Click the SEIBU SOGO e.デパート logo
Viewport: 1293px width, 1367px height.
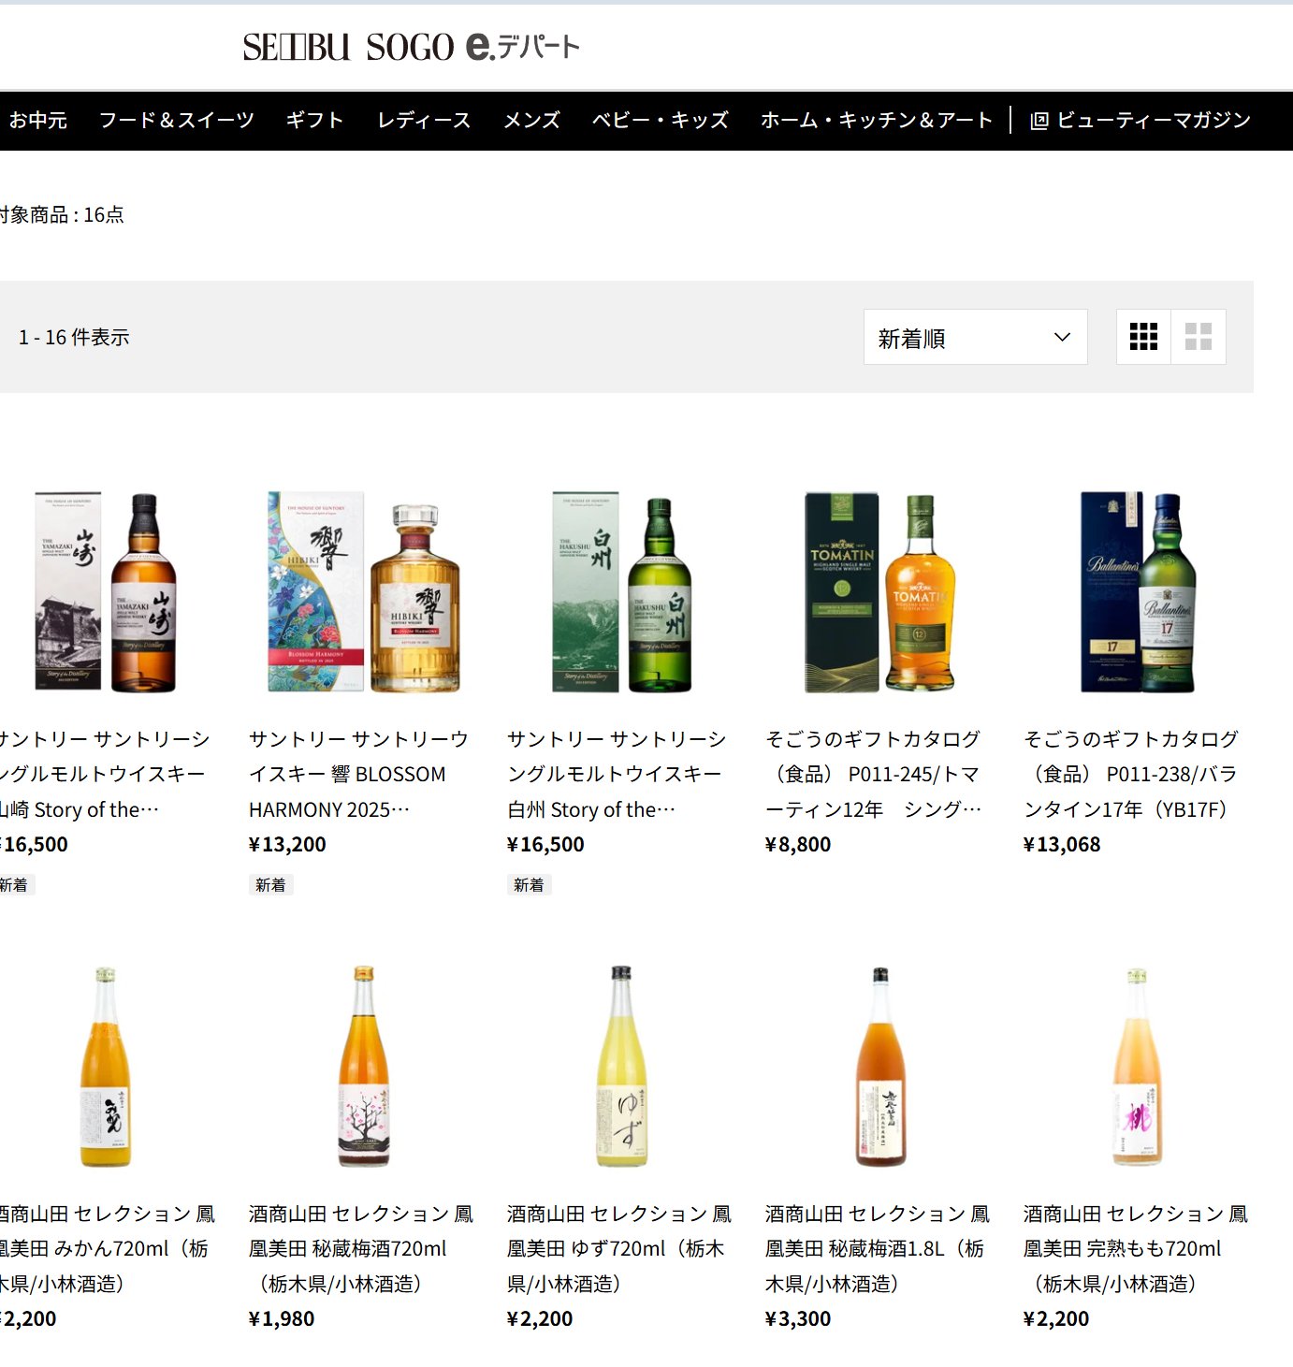click(412, 46)
